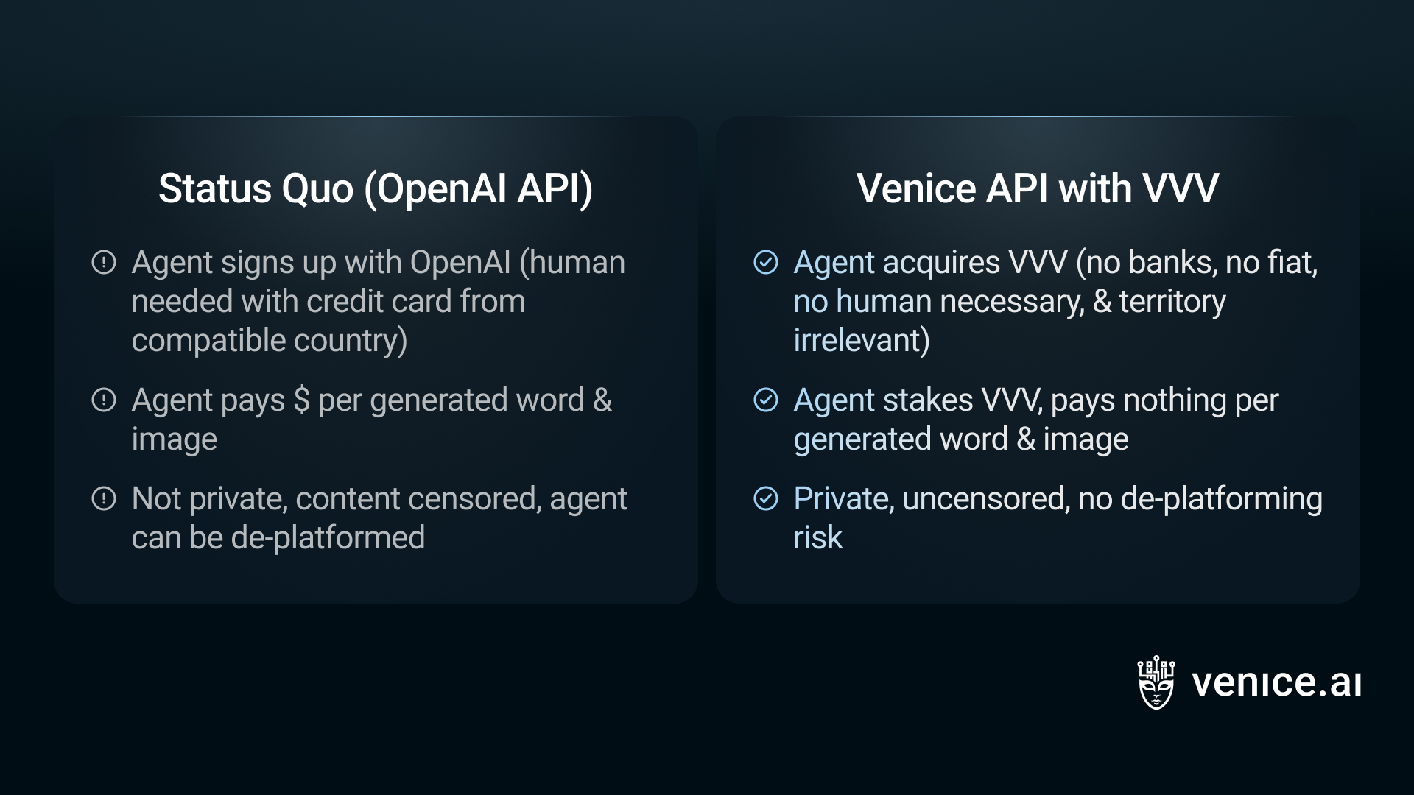
Task: Select the 'Venice API with VVV' heading
Action: (x=1038, y=188)
